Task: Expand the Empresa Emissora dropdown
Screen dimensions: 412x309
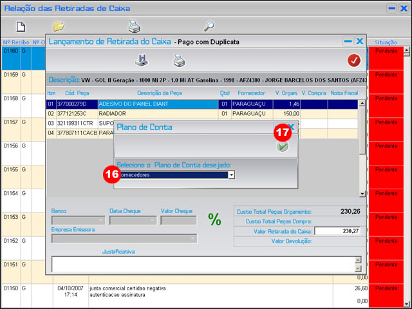Action: [192, 239]
